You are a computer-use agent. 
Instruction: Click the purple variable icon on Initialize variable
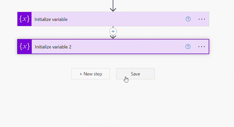[24, 19]
